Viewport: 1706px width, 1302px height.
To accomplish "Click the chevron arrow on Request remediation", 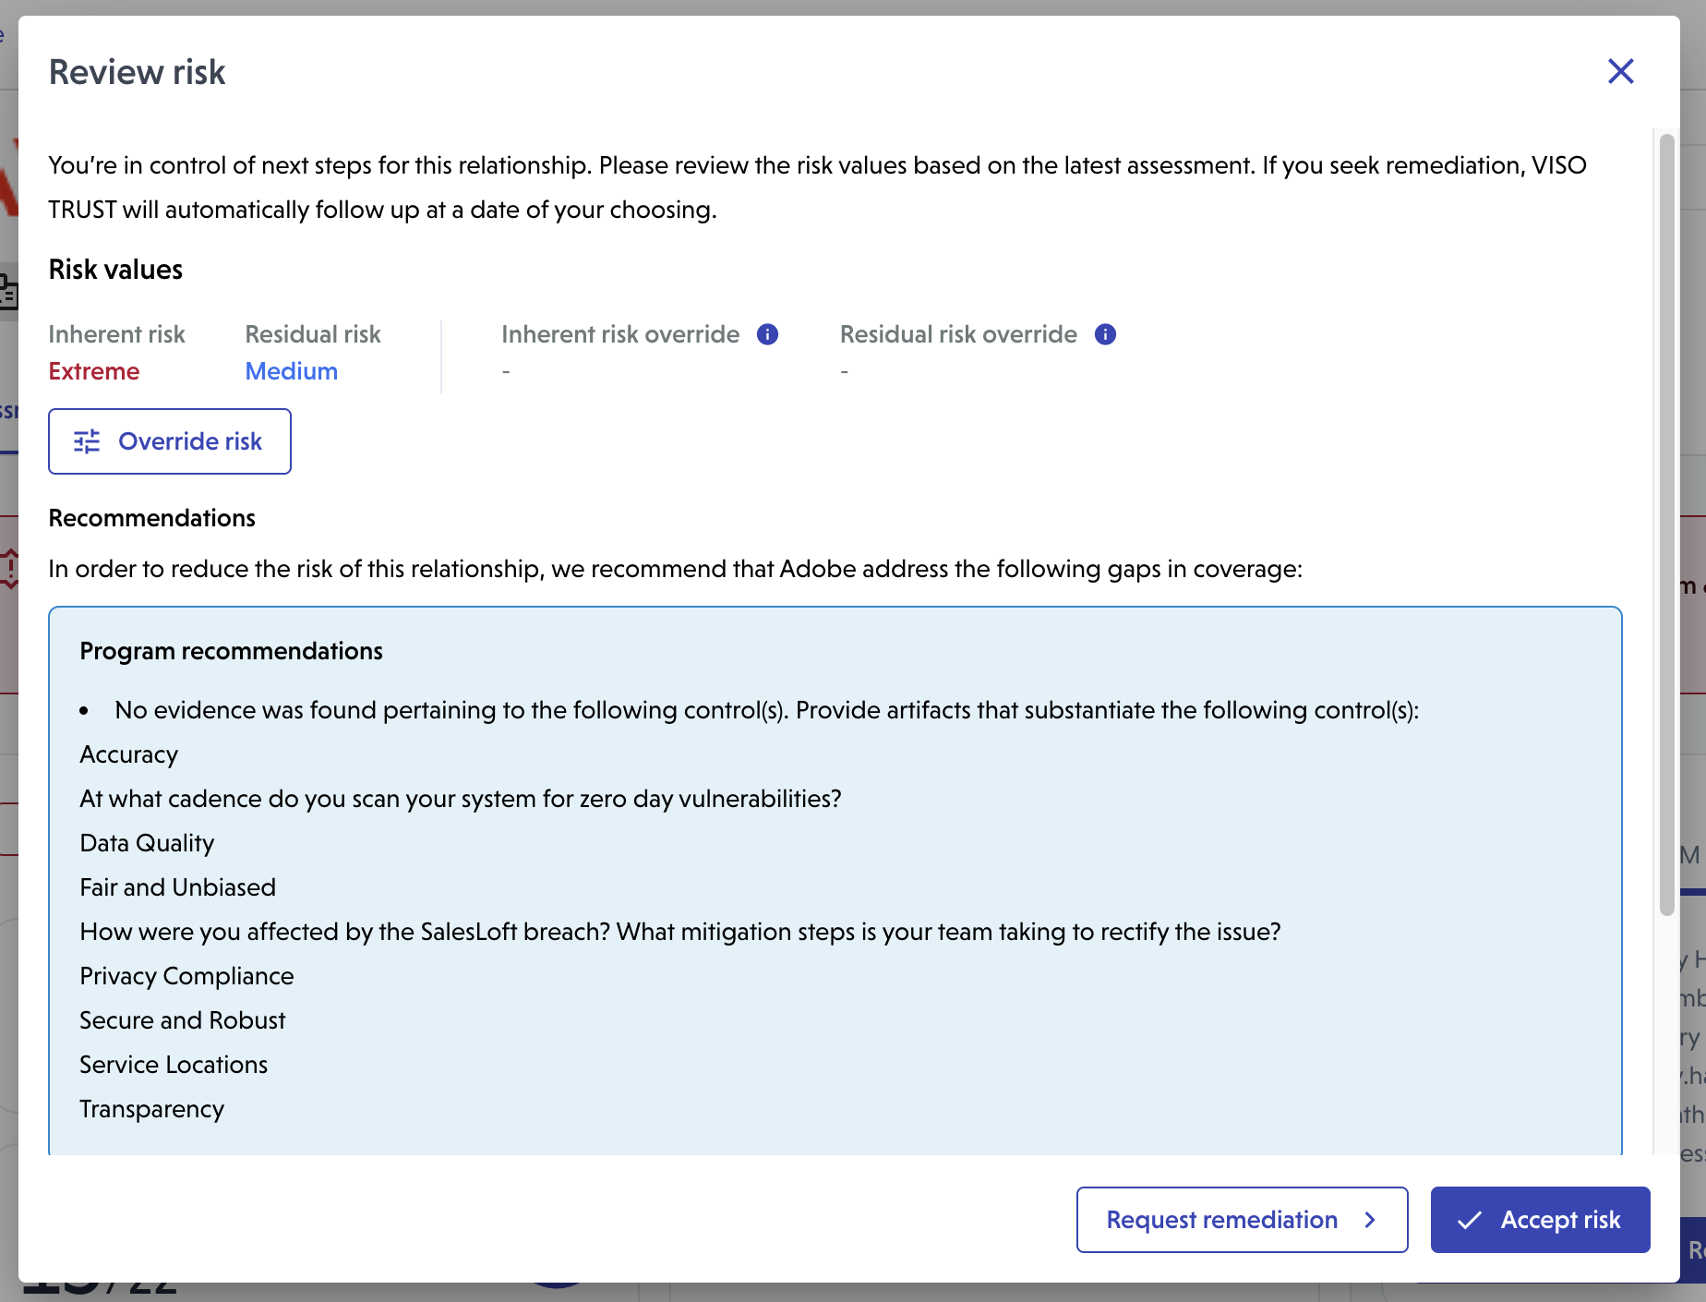I will click(1370, 1220).
